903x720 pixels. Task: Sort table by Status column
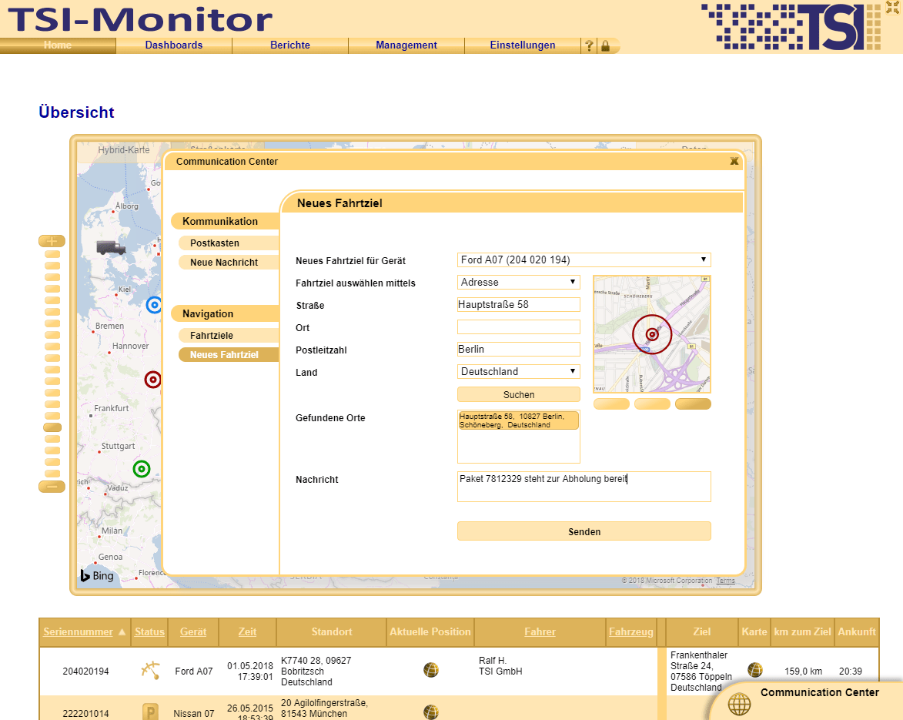pos(149,632)
